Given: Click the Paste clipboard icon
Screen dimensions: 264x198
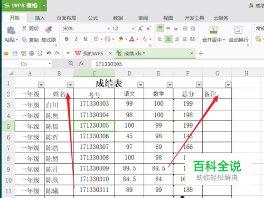Looking at the screenshot, I should (x=11, y=30).
